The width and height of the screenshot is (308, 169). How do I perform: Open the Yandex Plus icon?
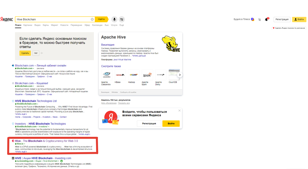253,19
